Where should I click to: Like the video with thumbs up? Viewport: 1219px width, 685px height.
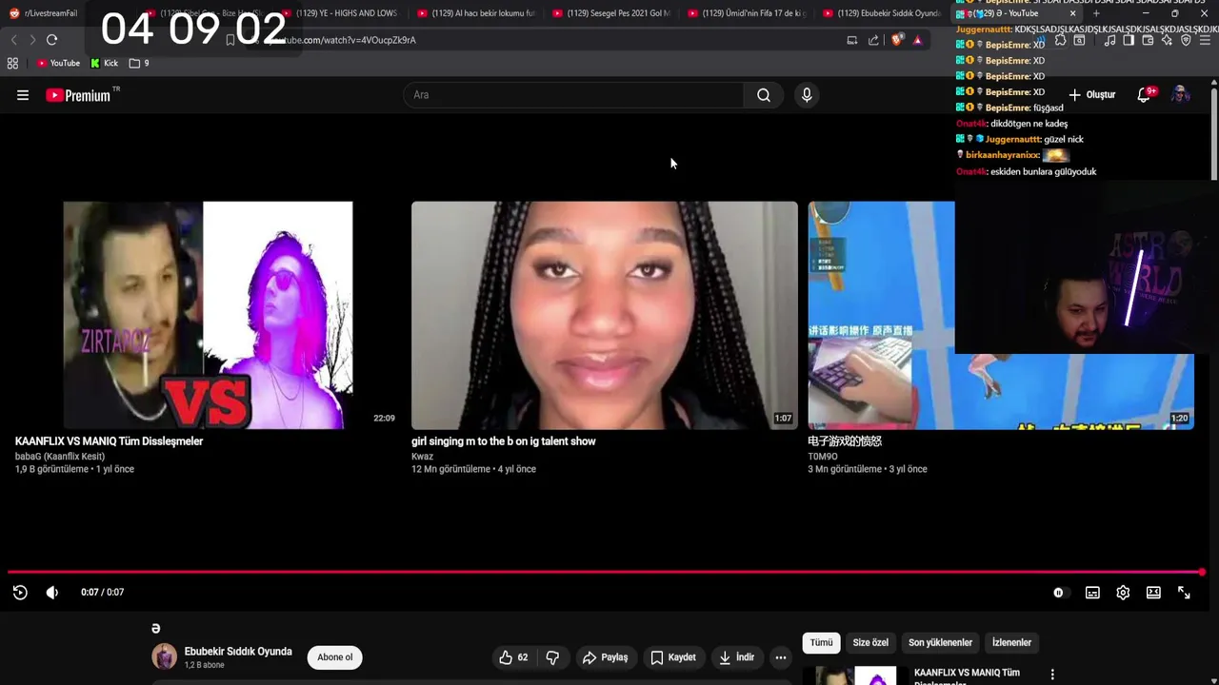coord(513,657)
